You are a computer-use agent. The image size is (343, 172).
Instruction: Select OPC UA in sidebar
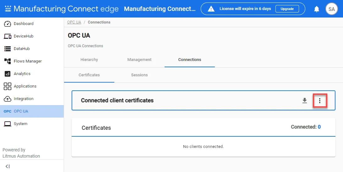pyautogui.click(x=32, y=111)
